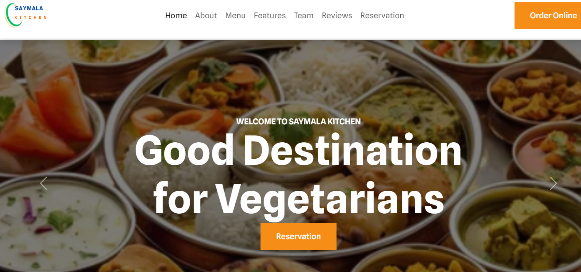This screenshot has width=581, height=272.
Task: Click the orange Reservation button below the headline
Action: (298, 236)
